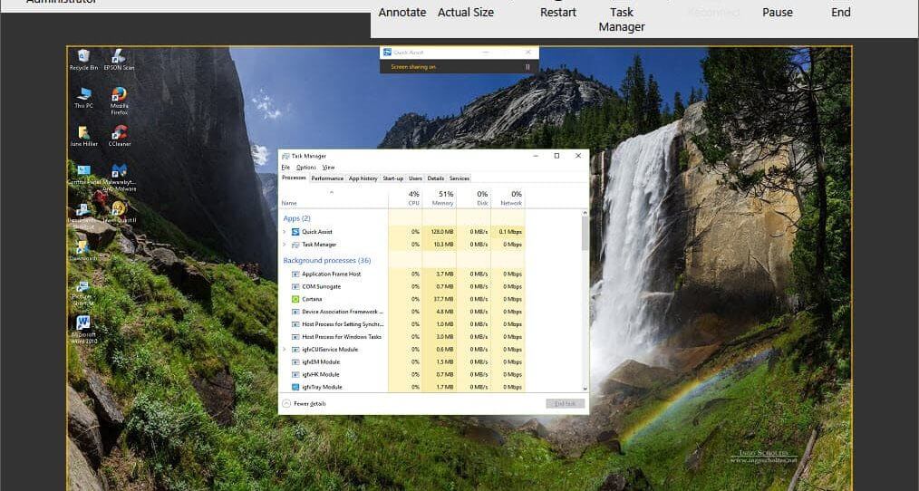This screenshot has width=919, height=491.
Task: Click the igfxEM Module process icon
Action: [295, 362]
